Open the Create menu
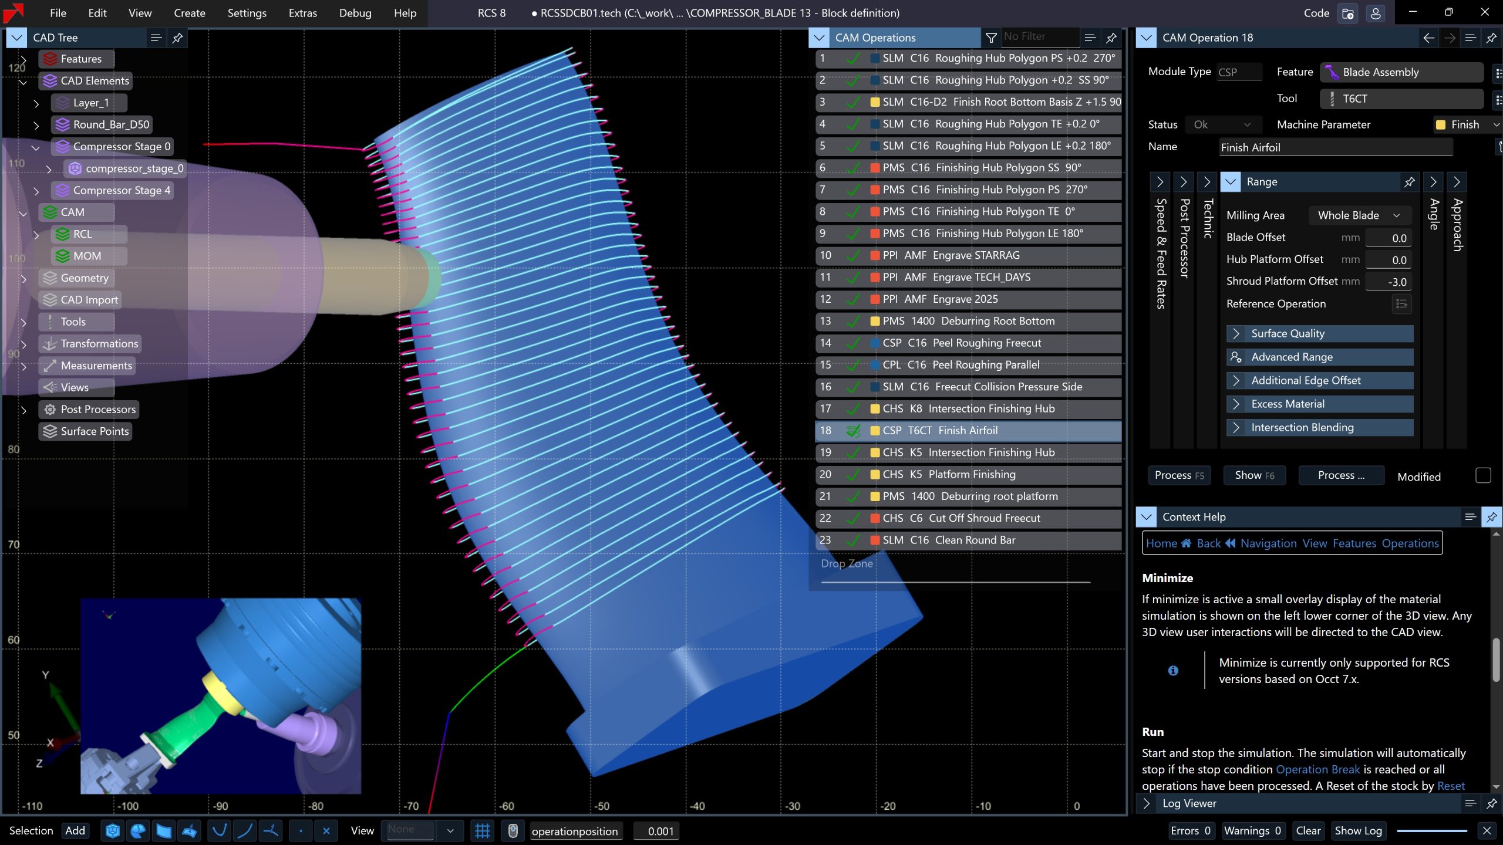1503x845 pixels. [x=189, y=13]
